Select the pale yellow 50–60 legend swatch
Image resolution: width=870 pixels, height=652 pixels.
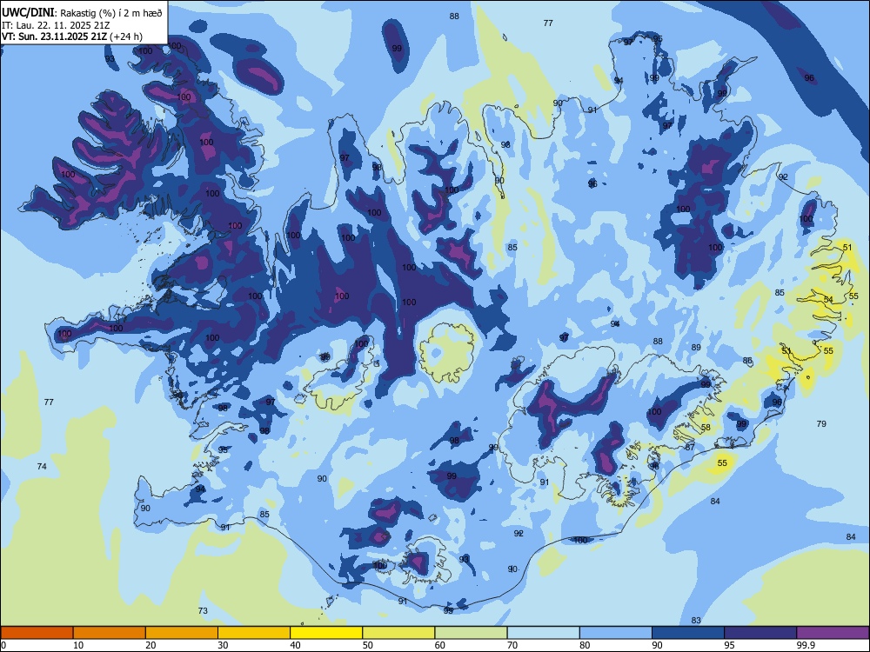point(398,633)
